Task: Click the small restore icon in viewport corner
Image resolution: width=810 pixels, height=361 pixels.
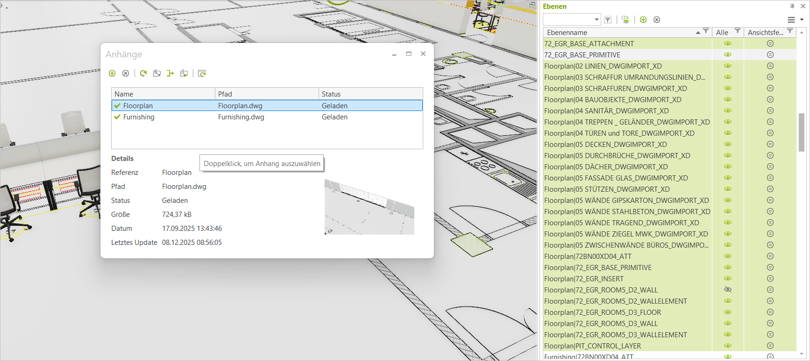Action: coord(533,4)
